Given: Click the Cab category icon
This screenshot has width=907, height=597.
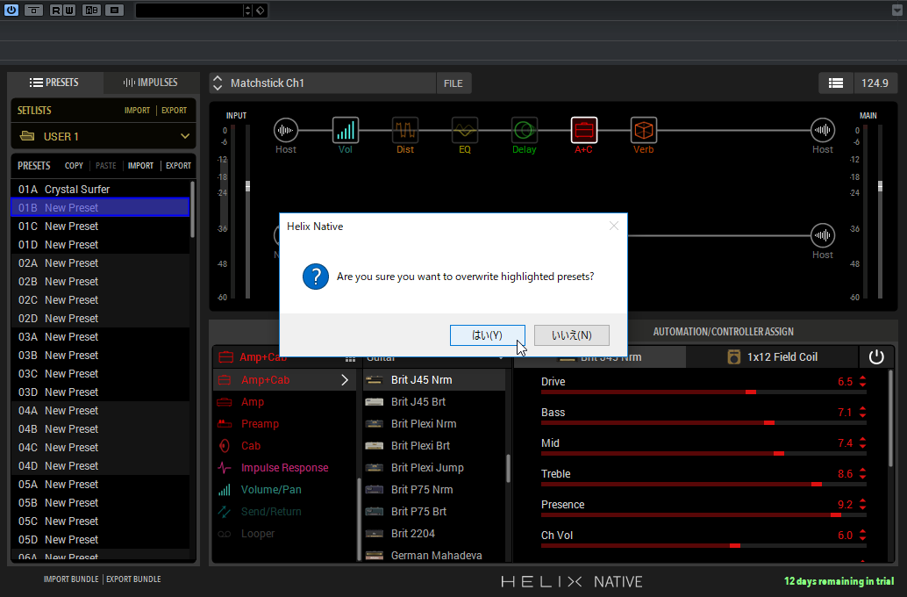Looking at the screenshot, I should [x=225, y=446].
